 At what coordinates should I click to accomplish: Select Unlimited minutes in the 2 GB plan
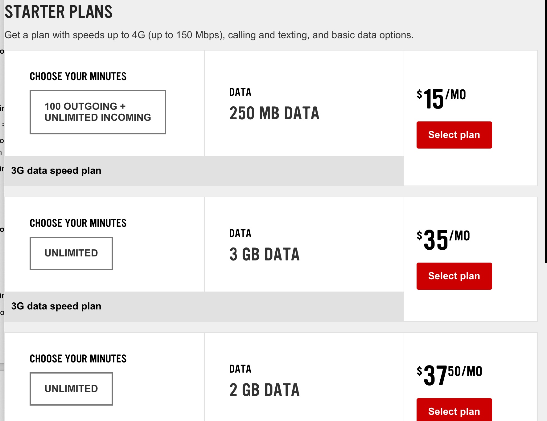(x=71, y=389)
